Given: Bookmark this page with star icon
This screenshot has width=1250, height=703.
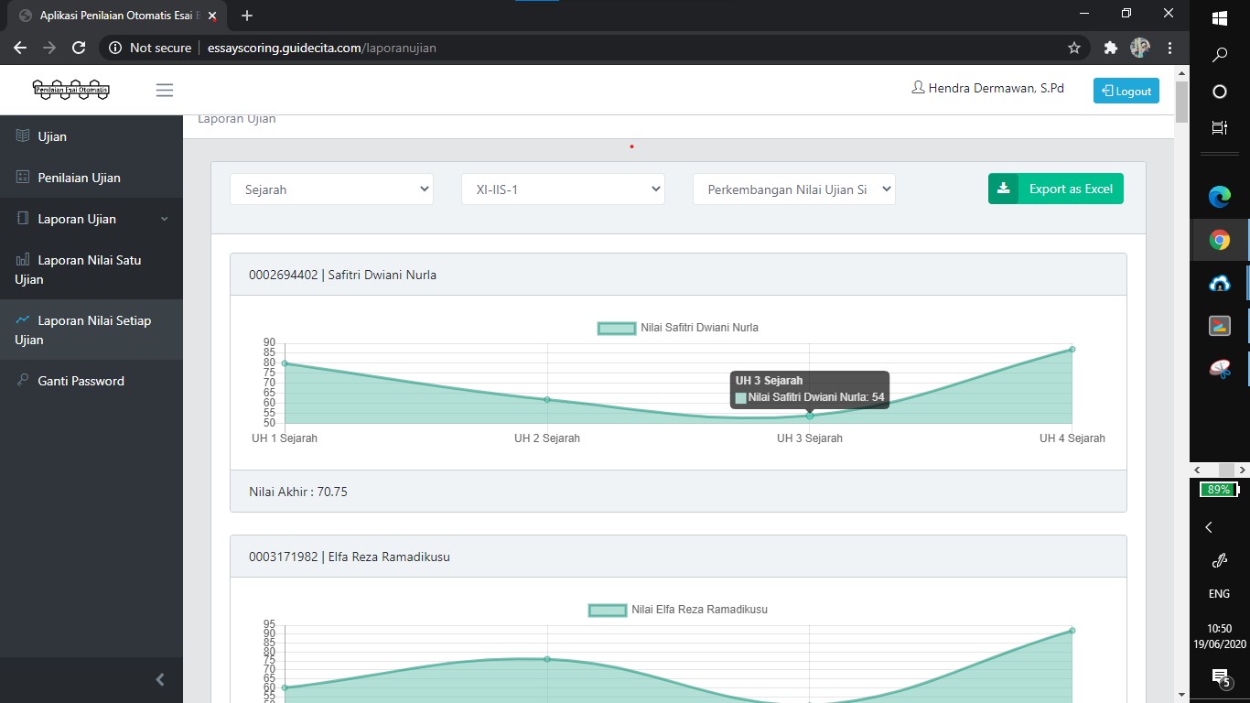Looking at the screenshot, I should click(x=1074, y=48).
